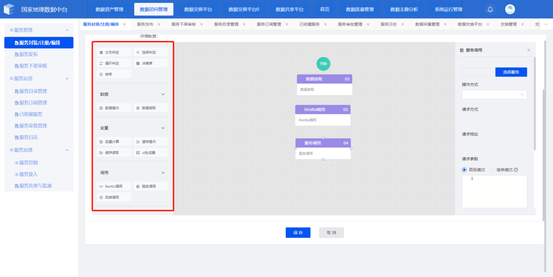
Task: Collapse the 调用 component group
Action: click(x=163, y=173)
